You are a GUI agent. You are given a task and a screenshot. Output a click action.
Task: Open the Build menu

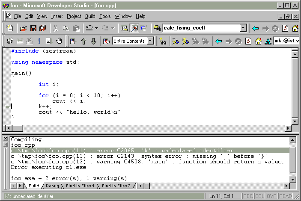click(x=90, y=16)
